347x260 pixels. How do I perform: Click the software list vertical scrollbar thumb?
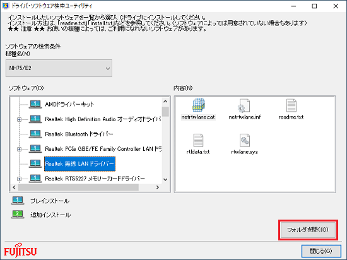pos(165,112)
